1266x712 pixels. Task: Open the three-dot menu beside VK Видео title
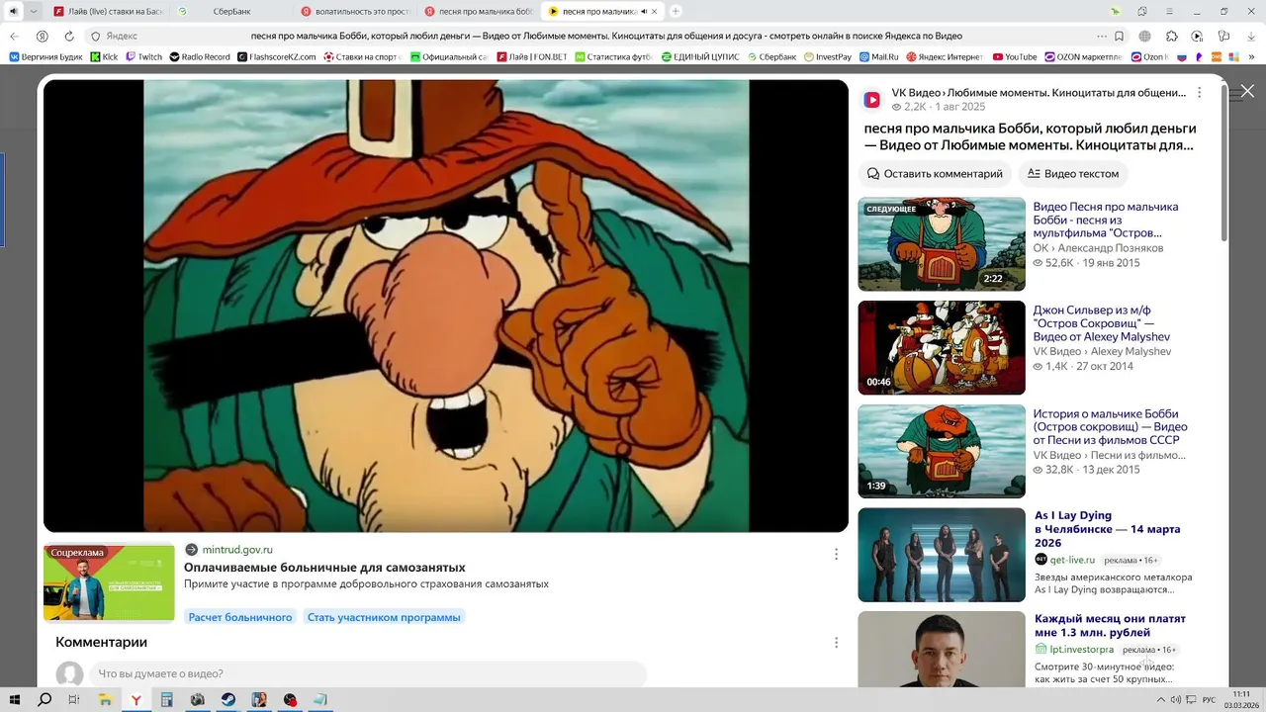1199,93
